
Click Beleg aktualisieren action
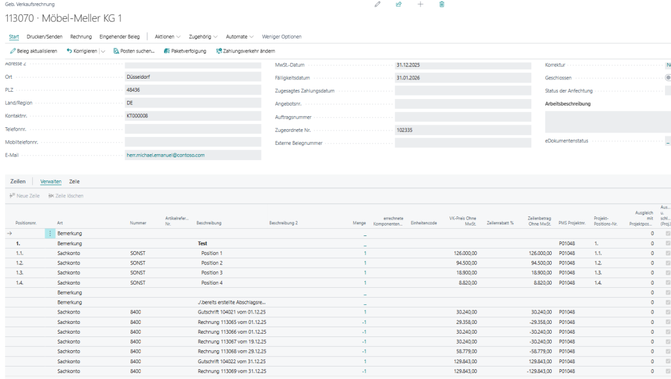pos(33,51)
